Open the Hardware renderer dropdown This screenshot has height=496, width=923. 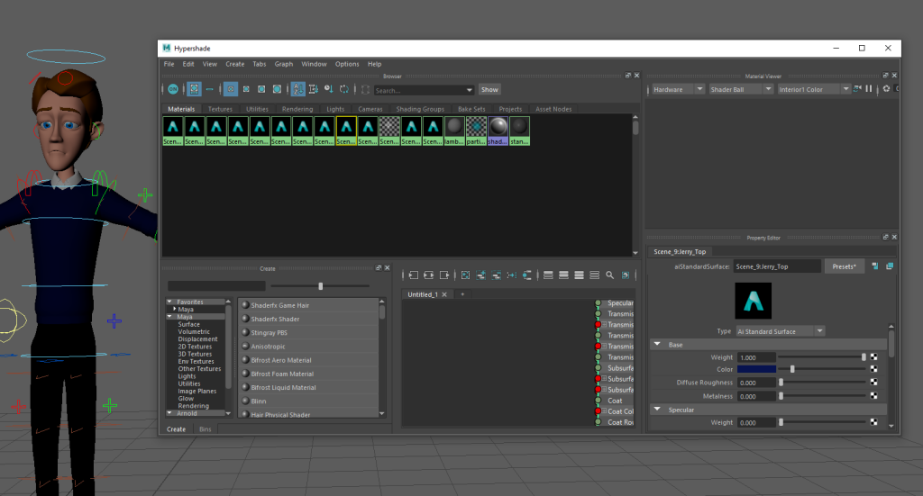click(x=678, y=89)
